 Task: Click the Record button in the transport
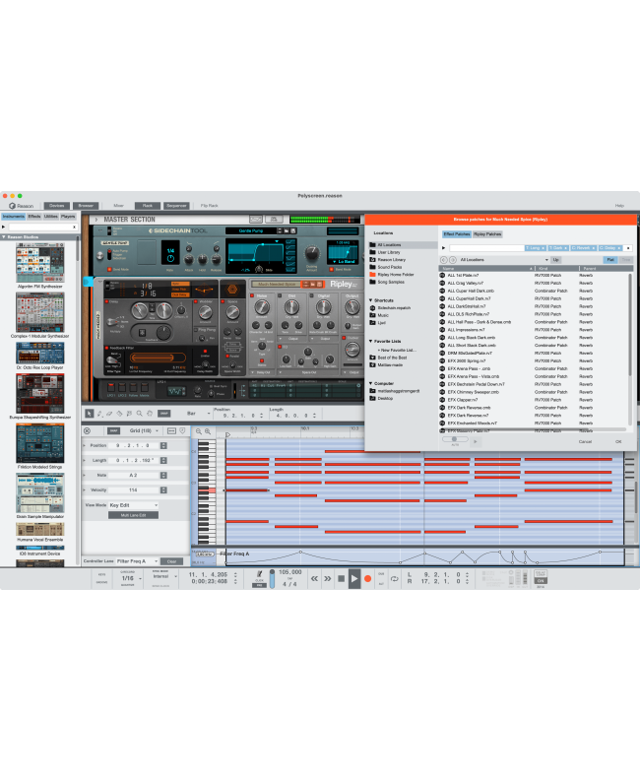click(x=368, y=578)
